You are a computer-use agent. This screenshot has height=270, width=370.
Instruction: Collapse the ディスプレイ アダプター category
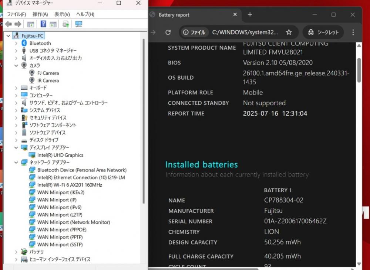(16, 147)
